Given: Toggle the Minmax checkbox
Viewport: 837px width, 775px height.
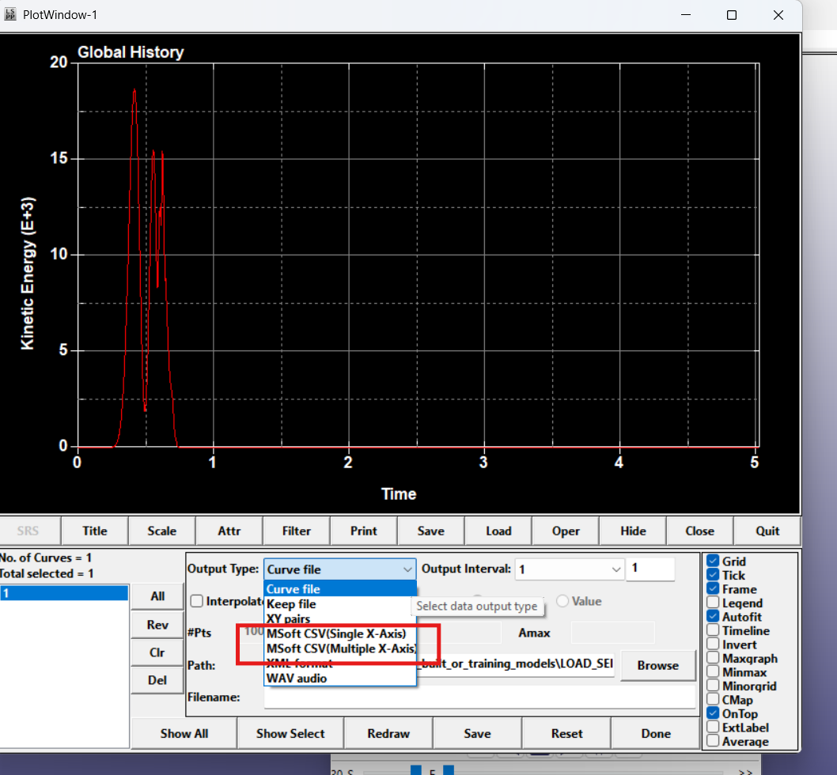Looking at the screenshot, I should (713, 672).
